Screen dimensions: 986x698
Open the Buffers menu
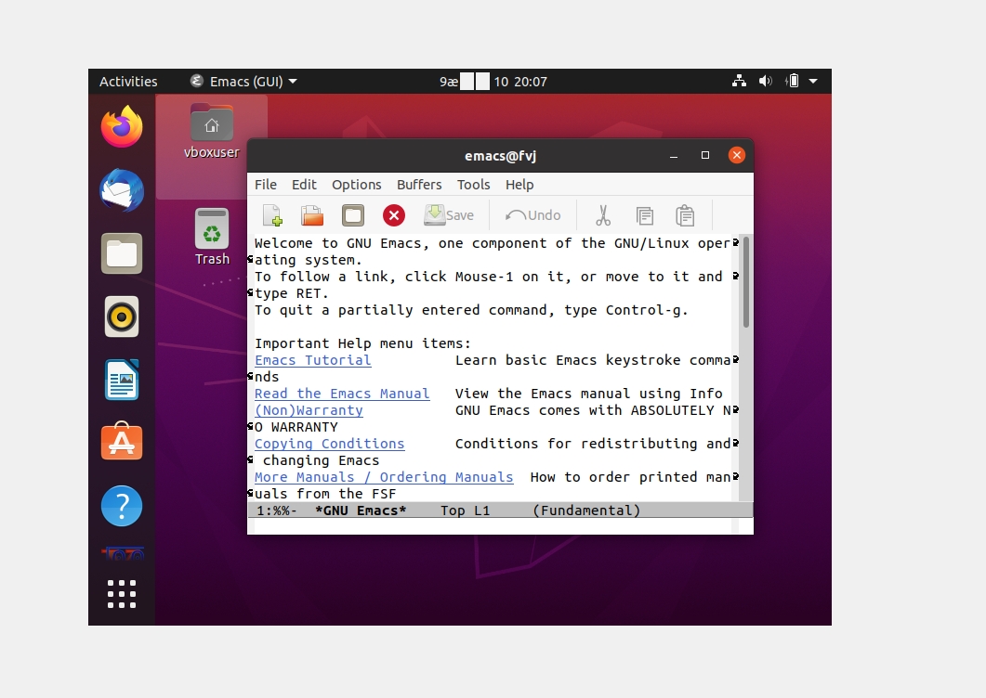point(419,185)
